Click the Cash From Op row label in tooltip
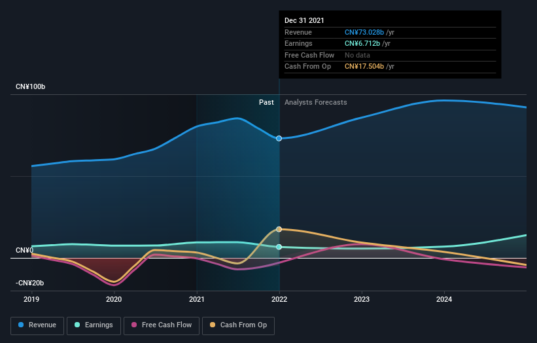This screenshot has width=537, height=343. [x=307, y=67]
